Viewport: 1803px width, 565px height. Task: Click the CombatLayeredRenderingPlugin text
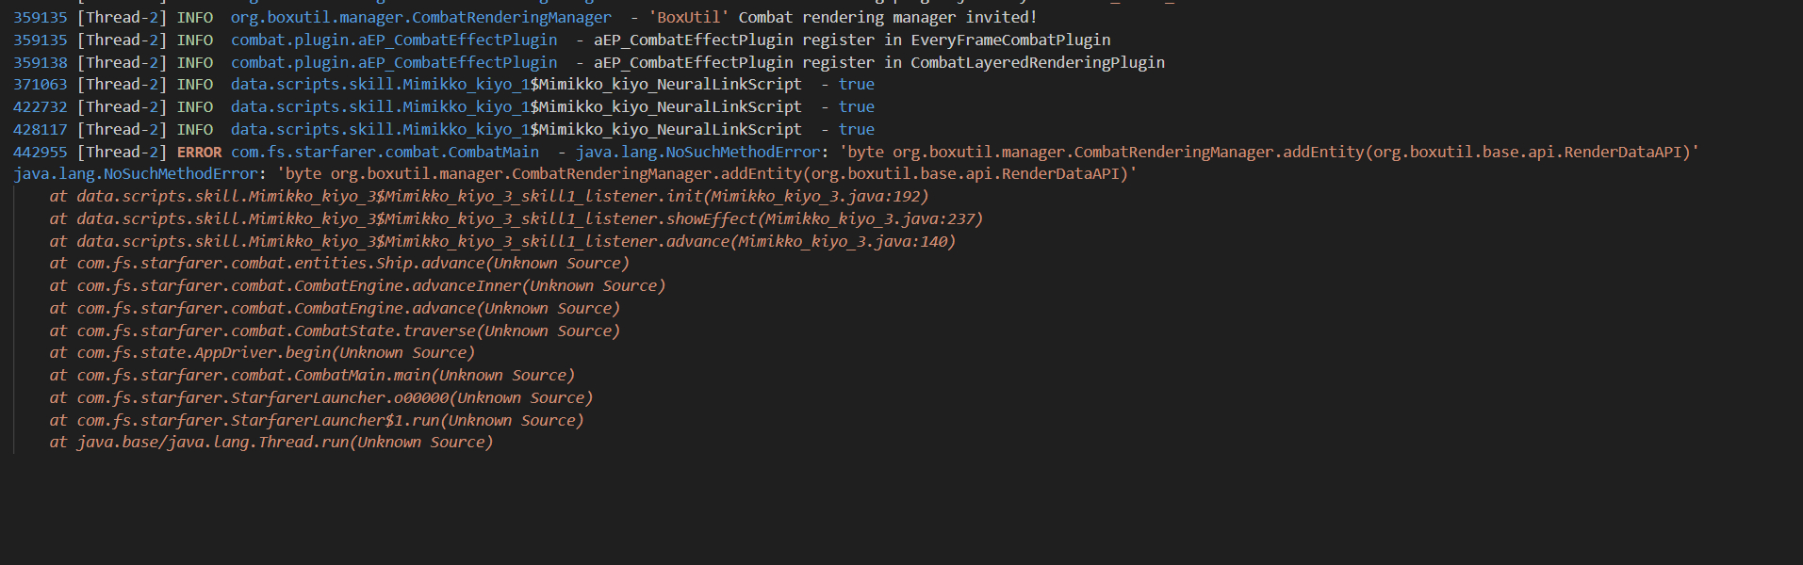tap(1037, 62)
